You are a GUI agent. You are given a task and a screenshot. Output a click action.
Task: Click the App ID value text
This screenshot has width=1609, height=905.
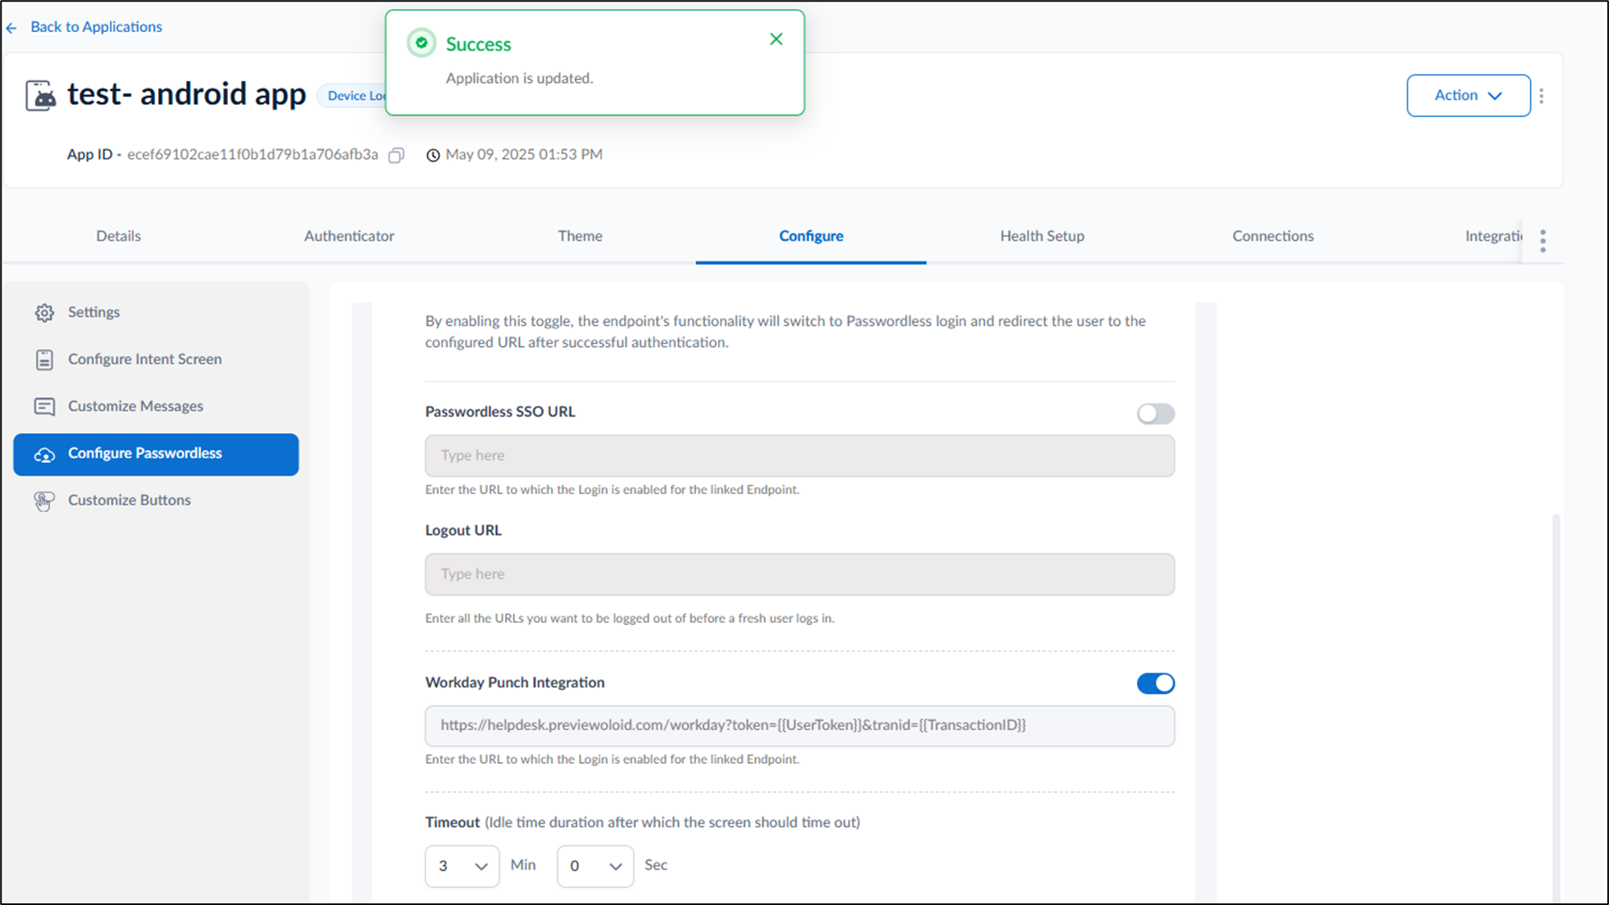pyautogui.click(x=252, y=154)
